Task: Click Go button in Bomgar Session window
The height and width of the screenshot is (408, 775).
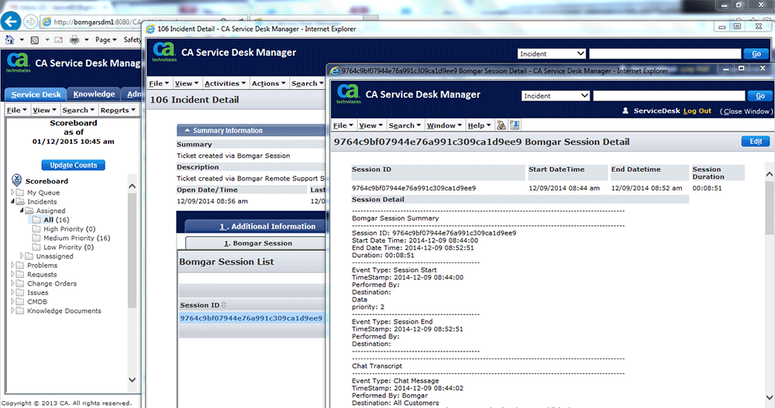Action: [x=759, y=96]
